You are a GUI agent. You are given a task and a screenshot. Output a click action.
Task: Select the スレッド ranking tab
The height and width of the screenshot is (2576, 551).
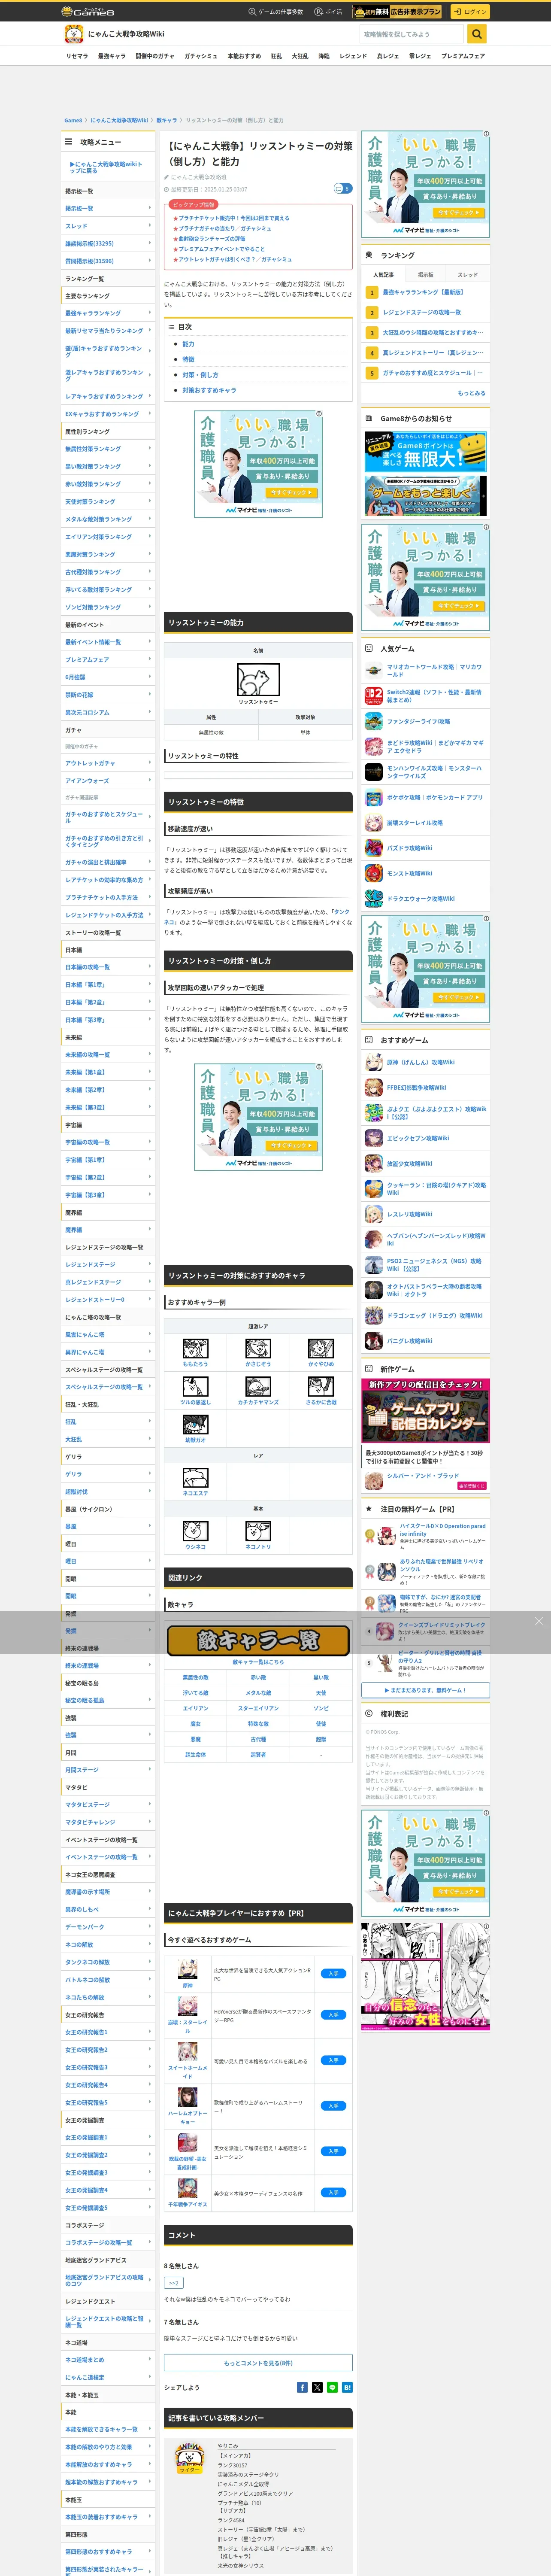pyautogui.click(x=468, y=274)
